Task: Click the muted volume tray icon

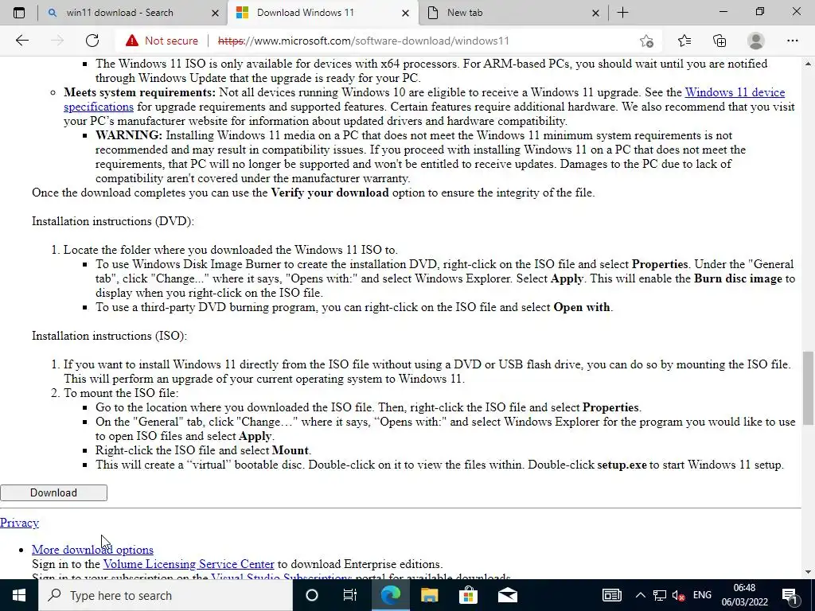Action: 678,596
